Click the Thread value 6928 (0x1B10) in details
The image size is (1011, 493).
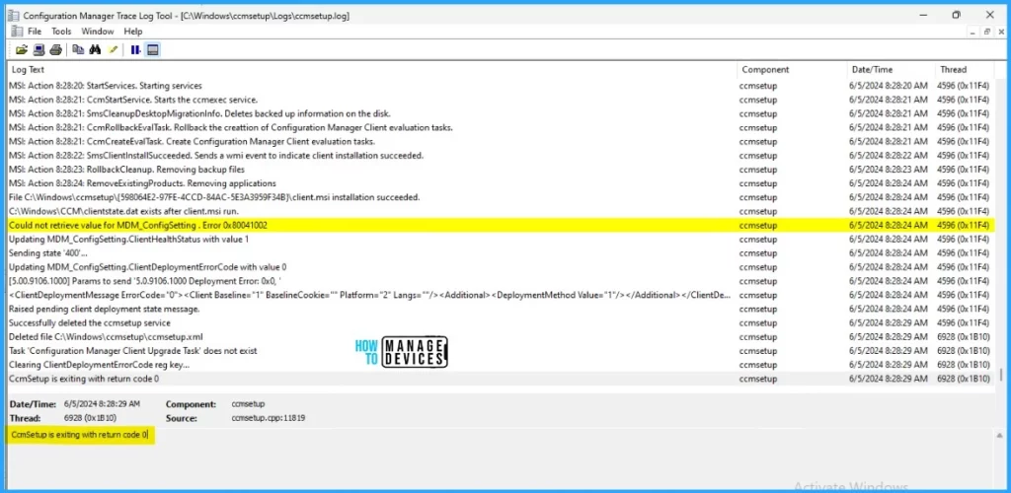click(90, 418)
